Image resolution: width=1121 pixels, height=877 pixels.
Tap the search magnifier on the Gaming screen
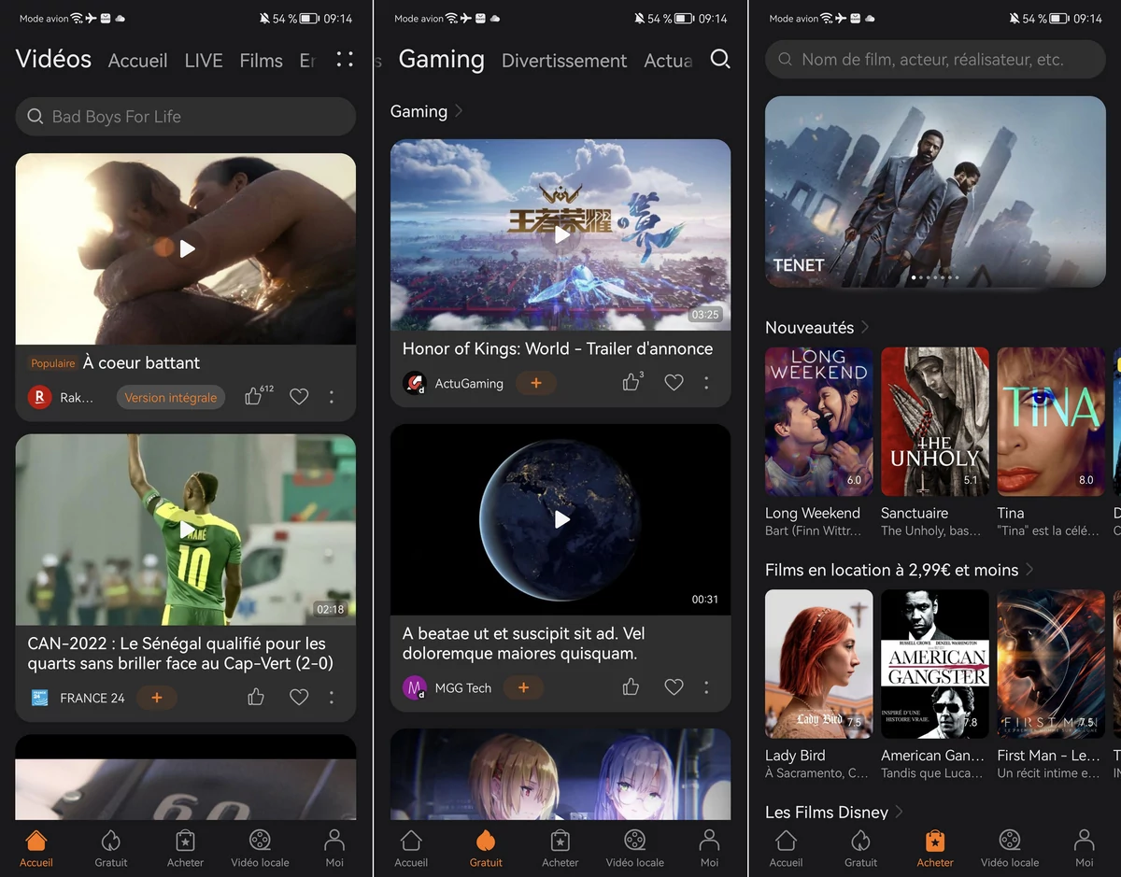coord(720,59)
